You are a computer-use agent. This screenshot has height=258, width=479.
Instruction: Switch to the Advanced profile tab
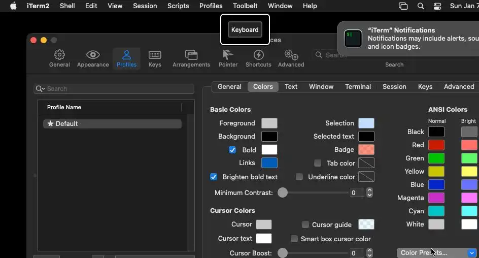459,86
